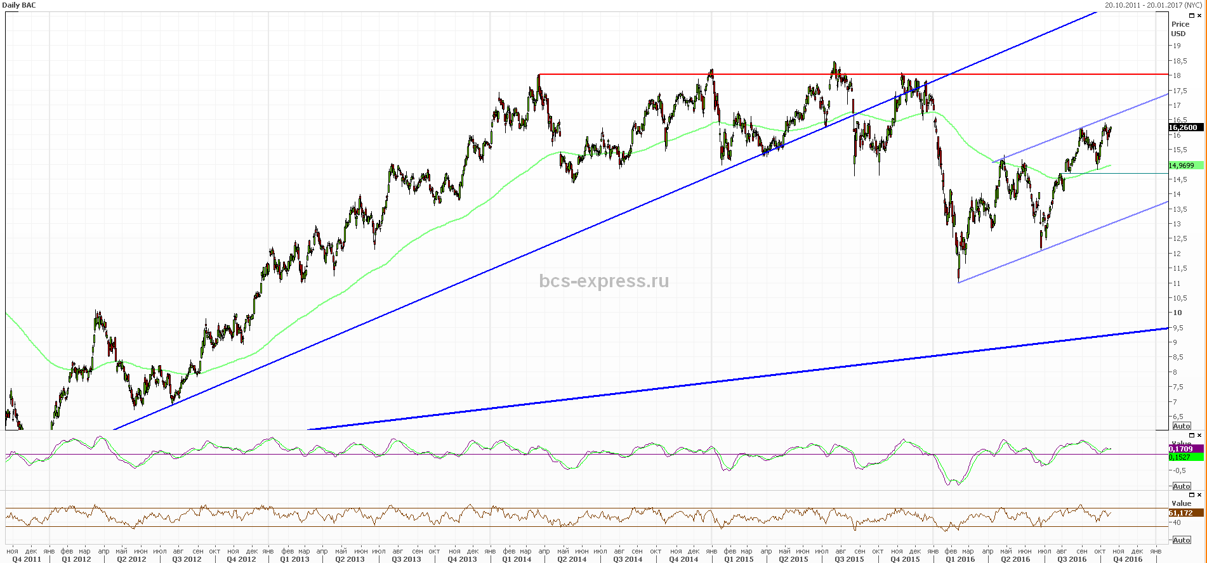The image size is (1207, 563).
Task: Maximize the main price chart panel
Action: tap(1192, 15)
